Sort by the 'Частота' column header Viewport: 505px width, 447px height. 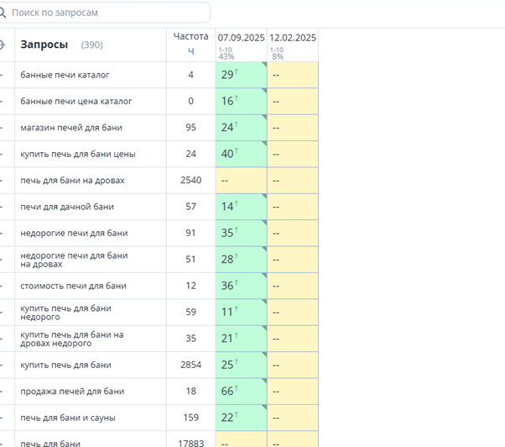click(x=190, y=36)
